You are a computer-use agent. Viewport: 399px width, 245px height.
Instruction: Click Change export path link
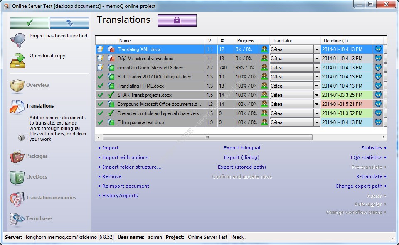coord(359,186)
